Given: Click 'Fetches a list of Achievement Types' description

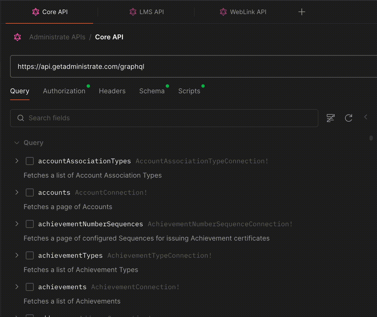Looking at the screenshot, I should click(81, 270).
